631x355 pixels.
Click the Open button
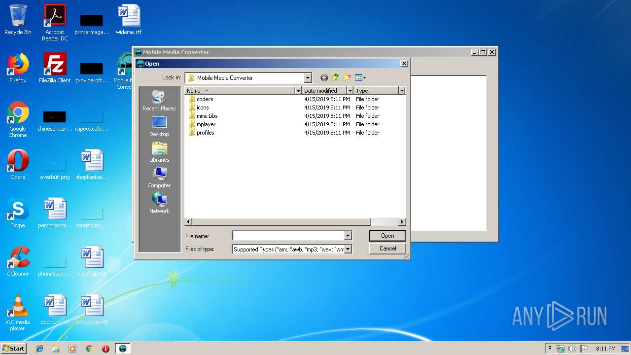point(387,236)
